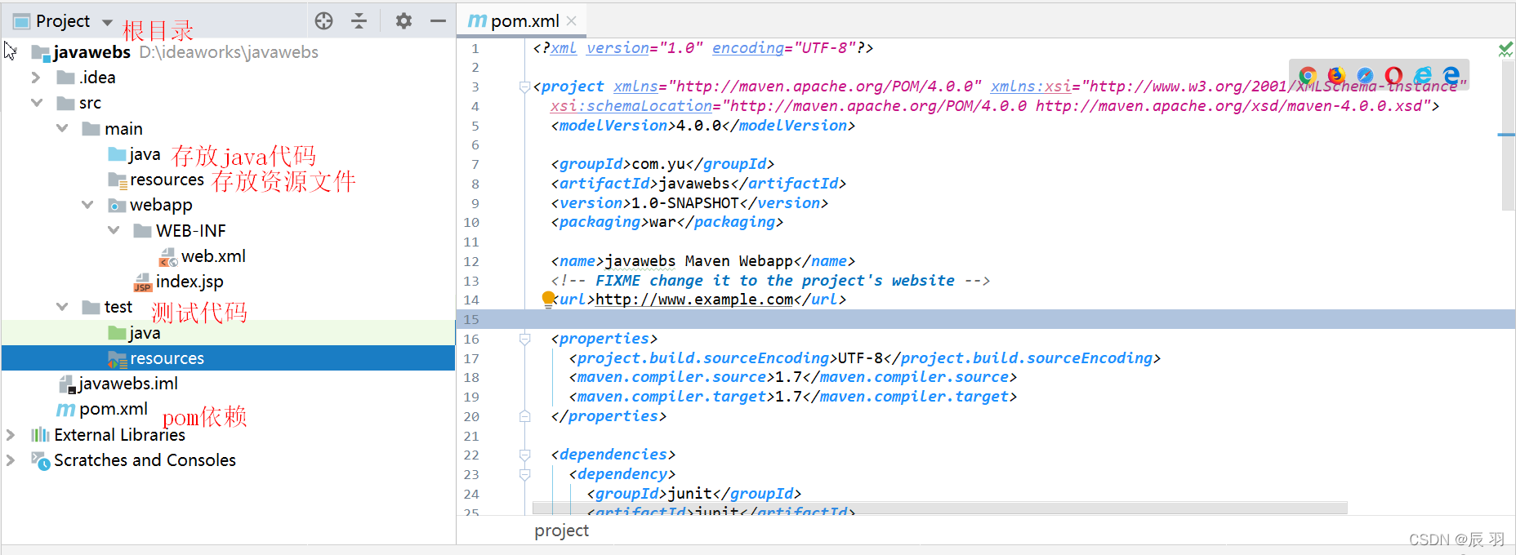This screenshot has height=555, width=1516.
Task: Fold the dependency block on line 23
Action: [524, 474]
